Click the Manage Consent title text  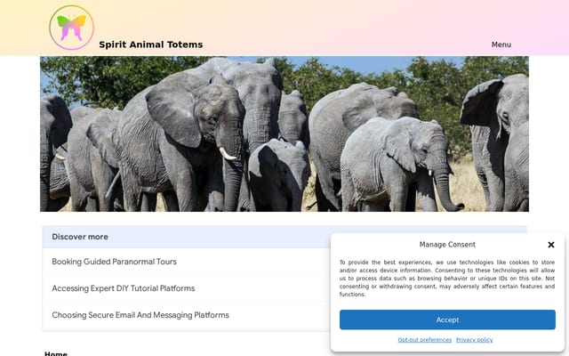click(447, 245)
